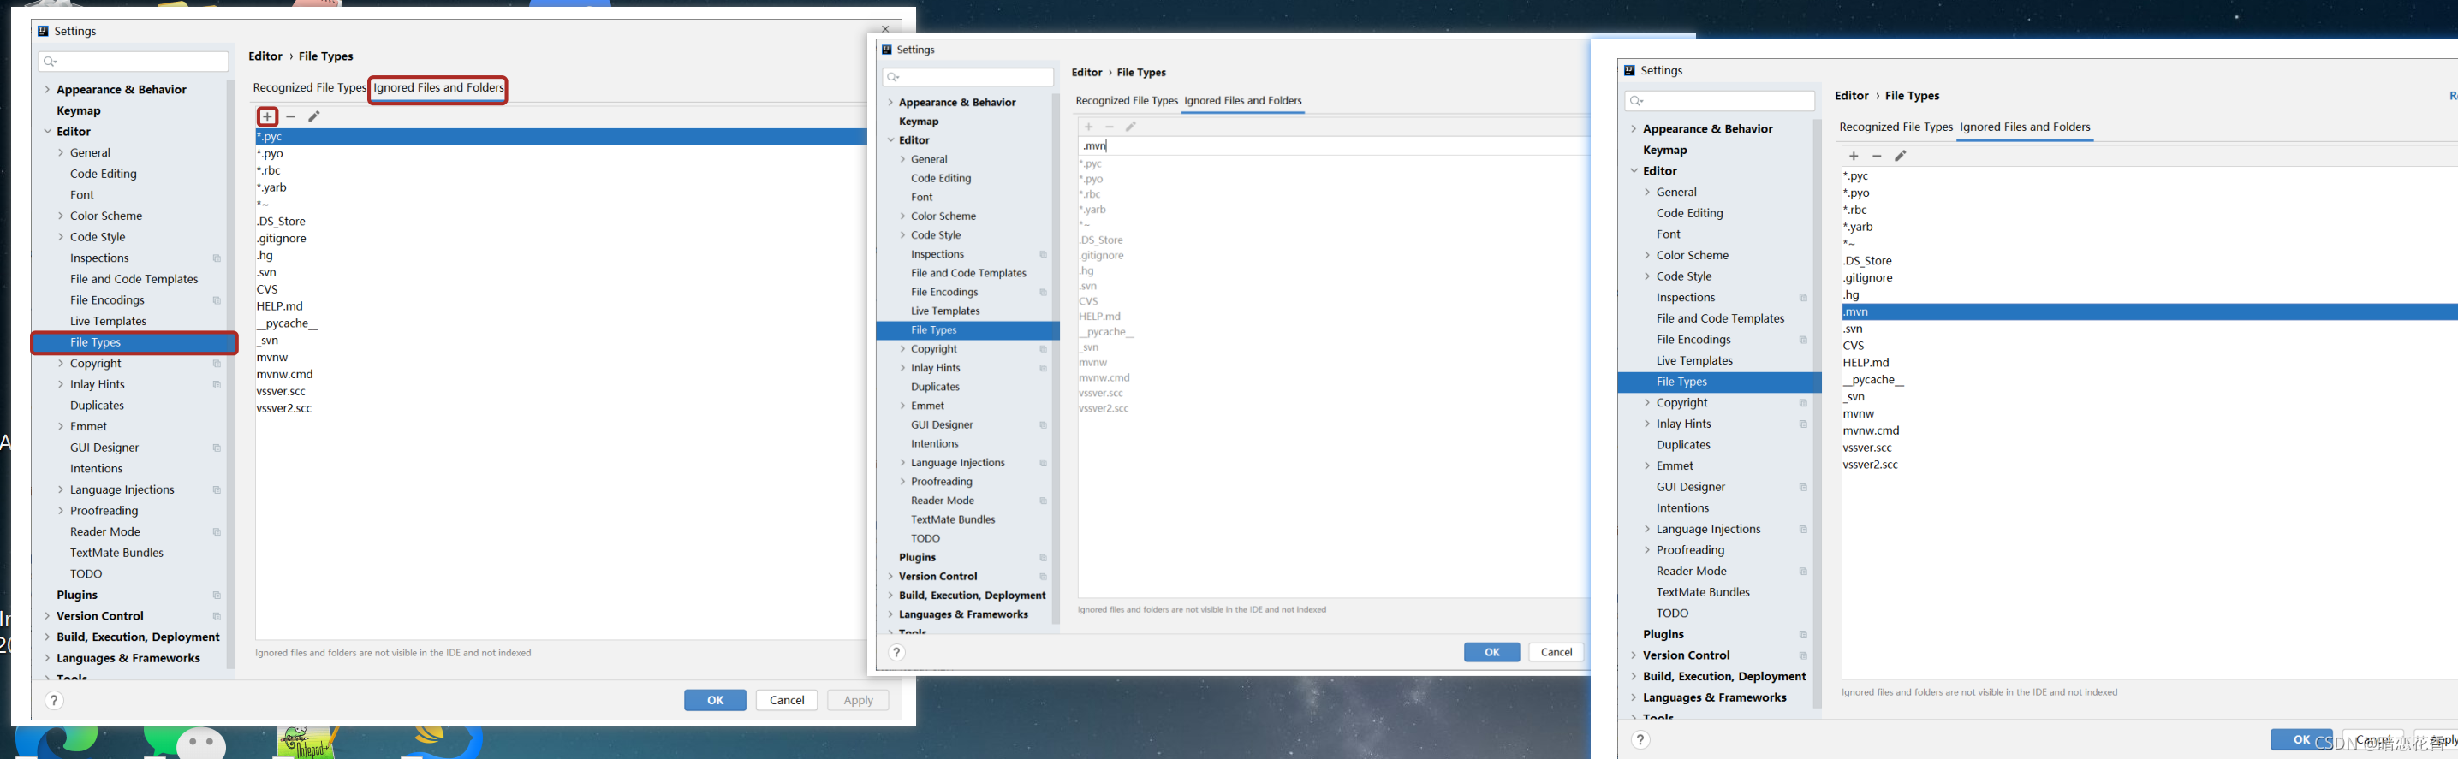Expand Version Control in middle Settings tree
2458x759 pixels.
pyautogui.click(x=890, y=576)
